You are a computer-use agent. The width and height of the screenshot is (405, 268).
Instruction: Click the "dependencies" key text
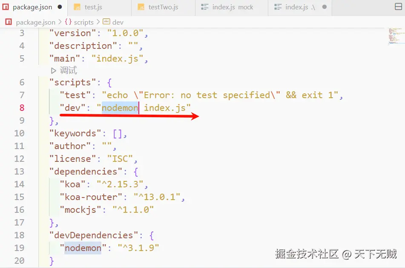(86, 171)
